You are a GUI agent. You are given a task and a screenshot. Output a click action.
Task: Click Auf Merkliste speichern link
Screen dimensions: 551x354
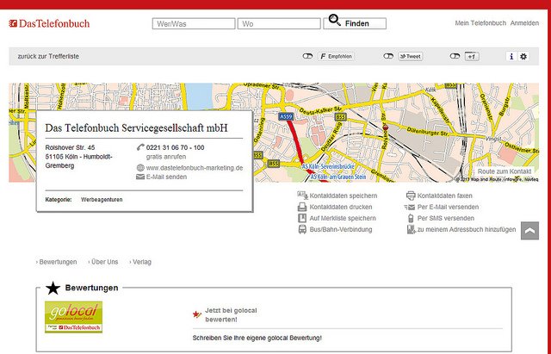point(343,218)
